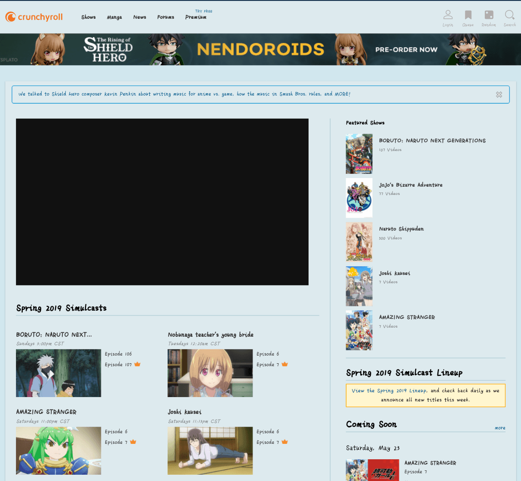The height and width of the screenshot is (481, 521).
Task: Open the Shows menu
Action: (88, 17)
